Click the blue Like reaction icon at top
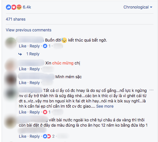The image size is (158, 142). tap(9, 7)
